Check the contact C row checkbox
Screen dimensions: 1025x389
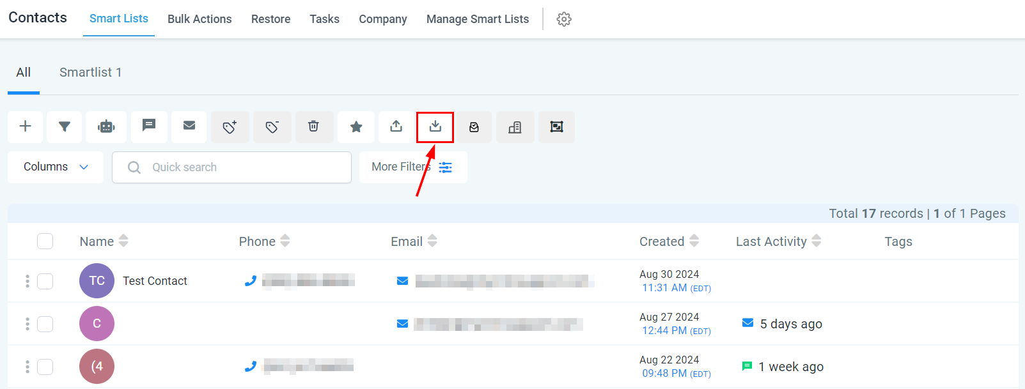point(45,324)
